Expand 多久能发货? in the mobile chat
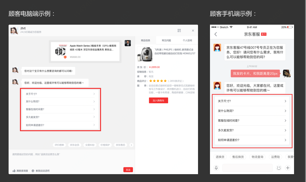Screen dimensions: 306x182 tap(252, 130)
